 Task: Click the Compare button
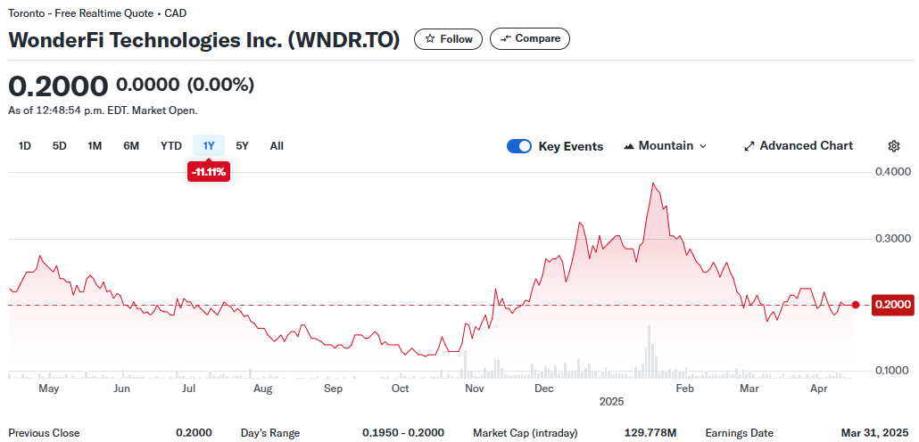click(530, 38)
